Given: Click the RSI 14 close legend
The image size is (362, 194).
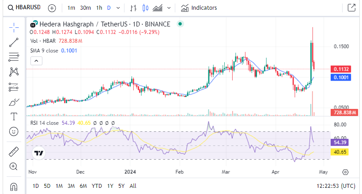Looking at the screenshot, I should [x=44, y=123].
